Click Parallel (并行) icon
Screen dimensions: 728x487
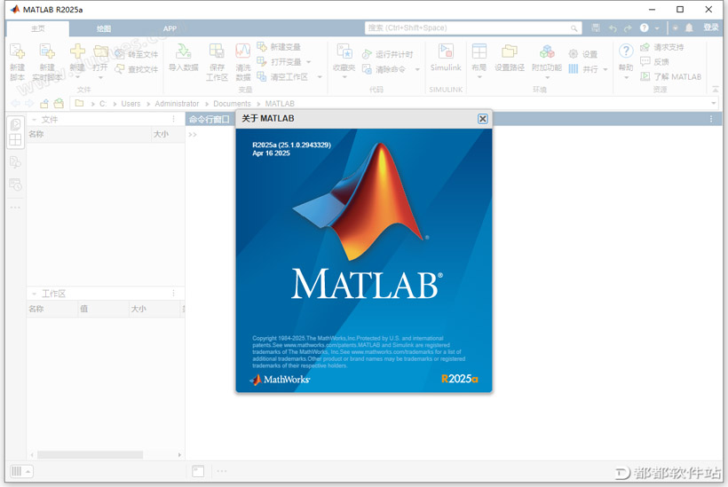tap(574, 69)
